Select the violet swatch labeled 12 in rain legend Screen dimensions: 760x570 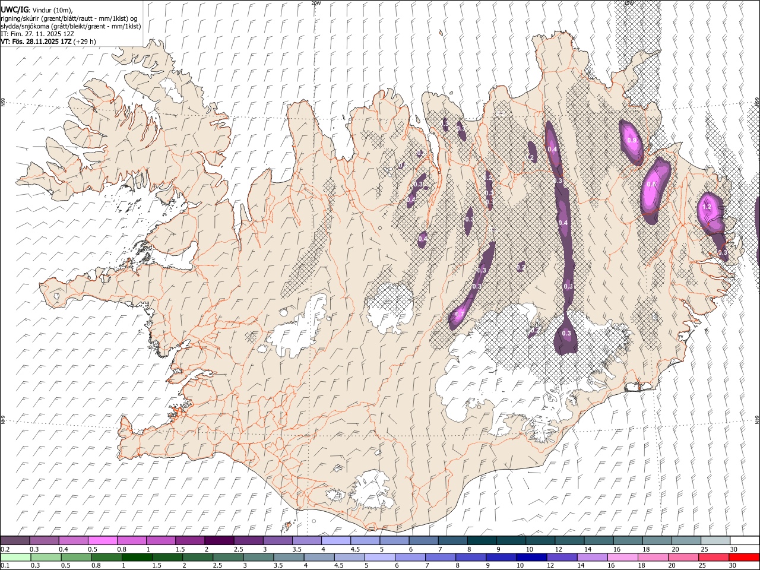tap(561, 558)
